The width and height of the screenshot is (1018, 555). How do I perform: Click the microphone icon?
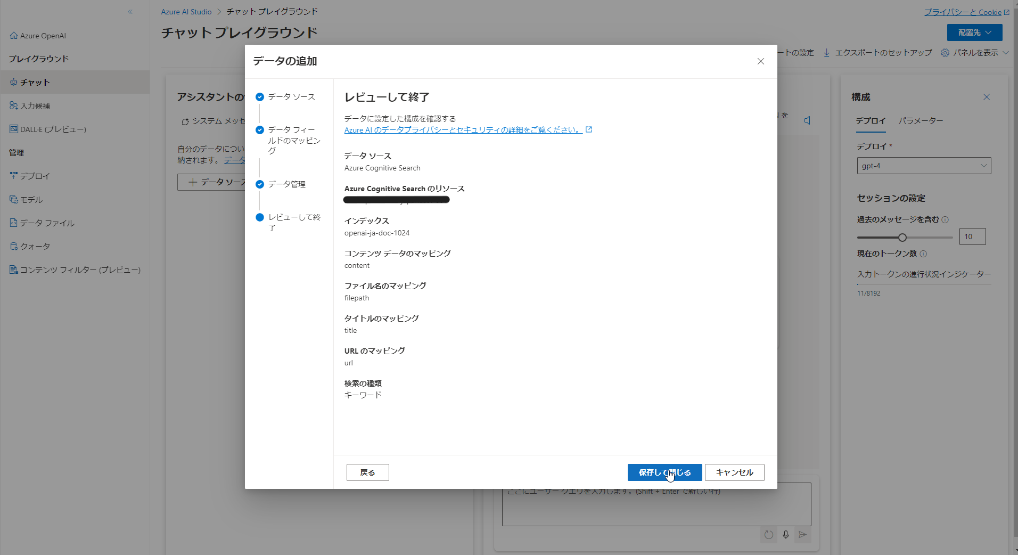pyautogui.click(x=785, y=535)
